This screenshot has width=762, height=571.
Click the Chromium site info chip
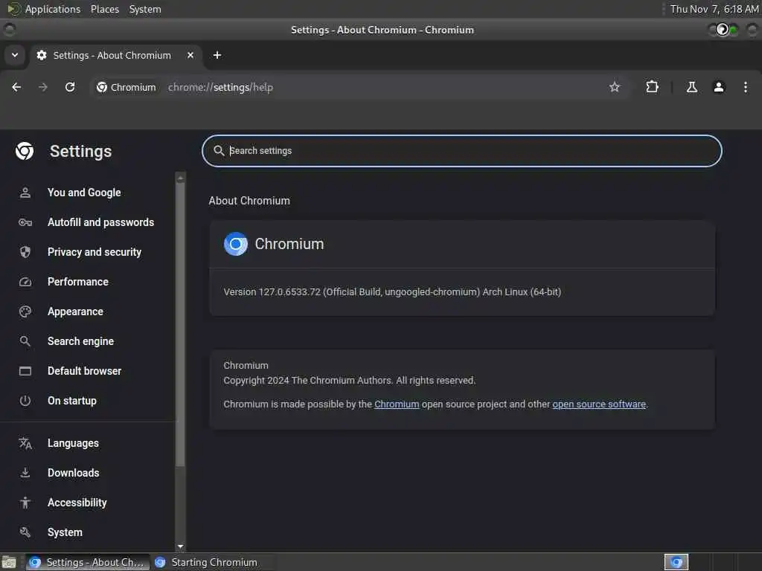pos(127,87)
